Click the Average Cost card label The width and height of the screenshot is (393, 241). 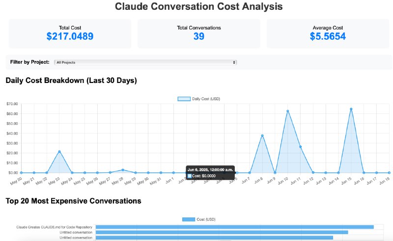click(x=328, y=28)
